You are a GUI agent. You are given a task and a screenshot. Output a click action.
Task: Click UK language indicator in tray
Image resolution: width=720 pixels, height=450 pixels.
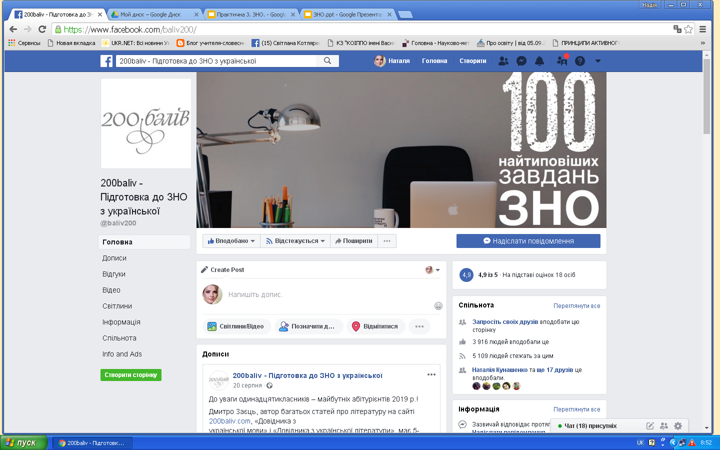click(x=640, y=442)
